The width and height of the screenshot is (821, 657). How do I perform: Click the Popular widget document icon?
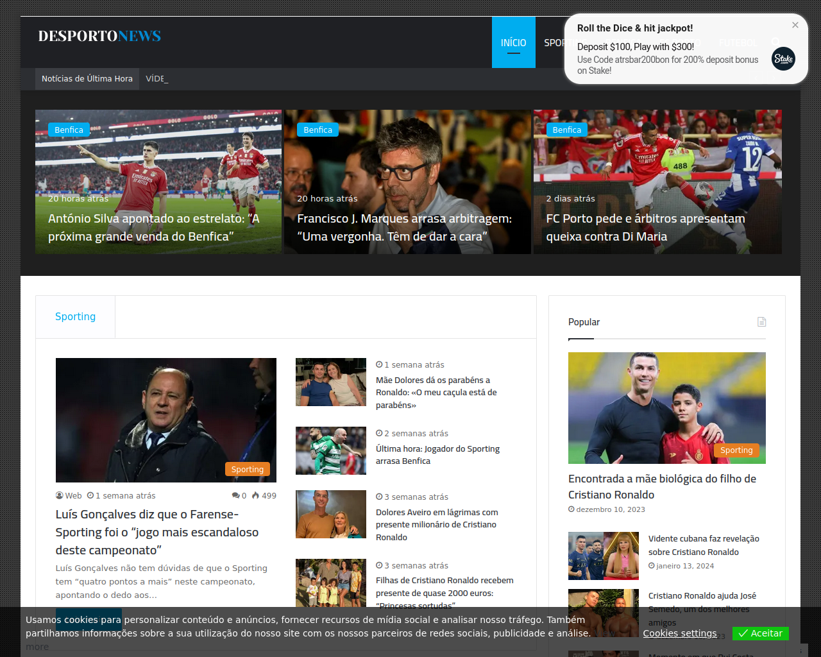point(761,322)
